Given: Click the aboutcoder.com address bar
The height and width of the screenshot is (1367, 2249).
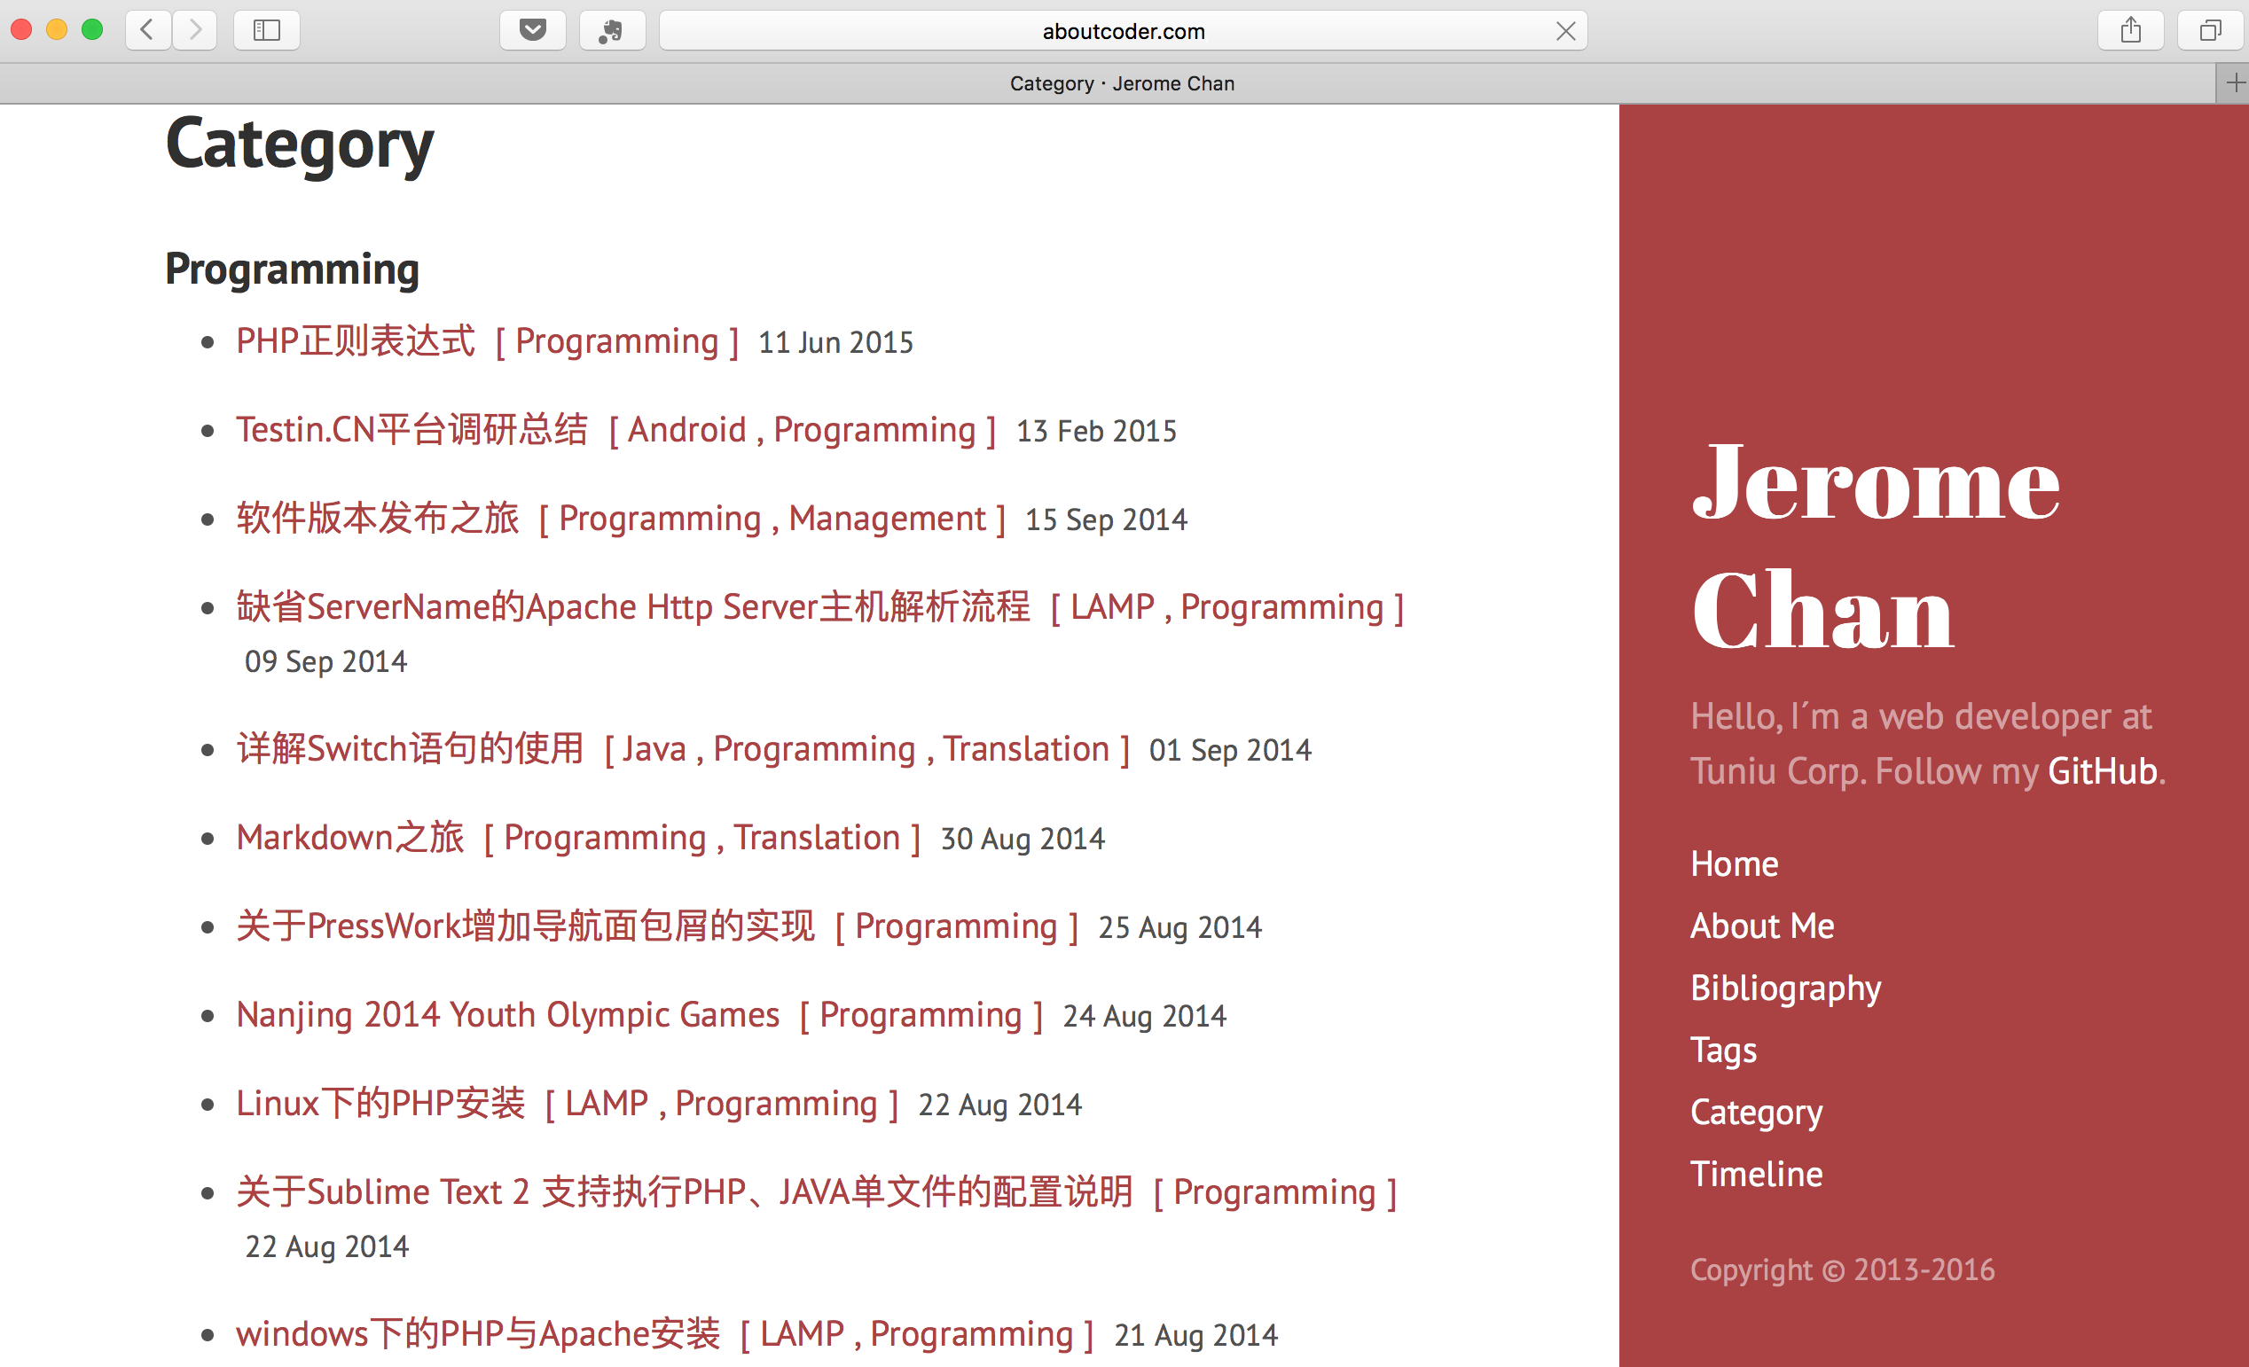Looking at the screenshot, I should pyautogui.click(x=1123, y=31).
